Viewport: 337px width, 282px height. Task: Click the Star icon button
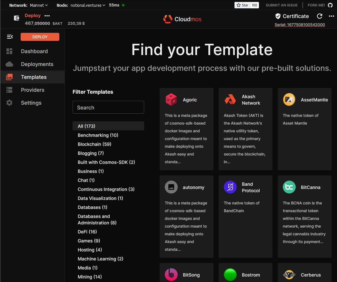pyautogui.click(x=242, y=5)
